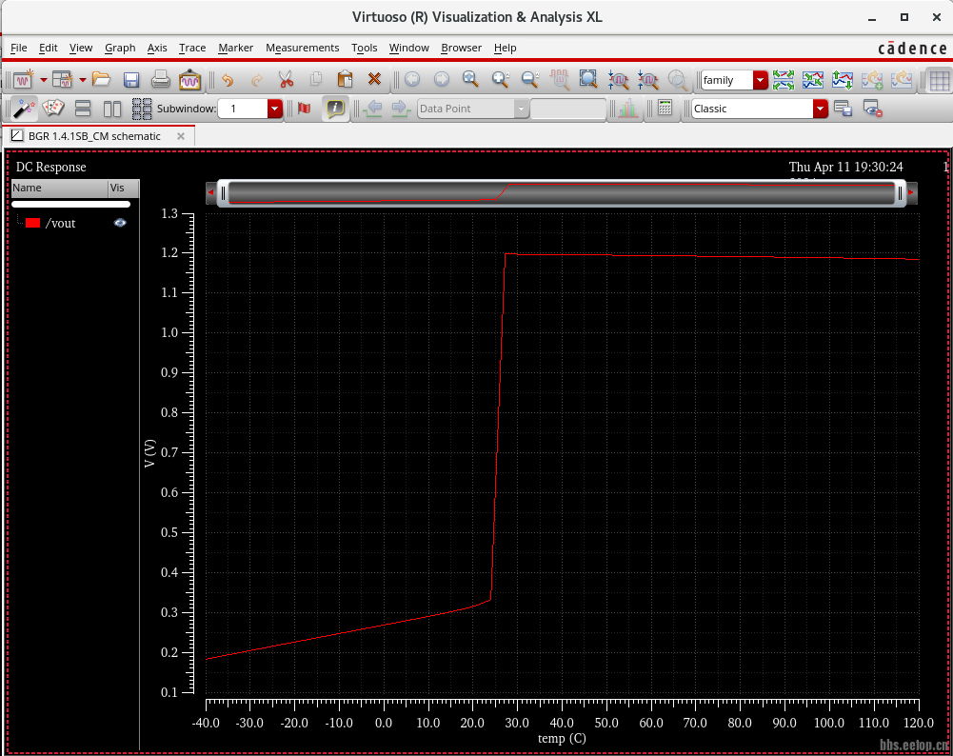
Task: Open the Tools menu
Action: (364, 48)
